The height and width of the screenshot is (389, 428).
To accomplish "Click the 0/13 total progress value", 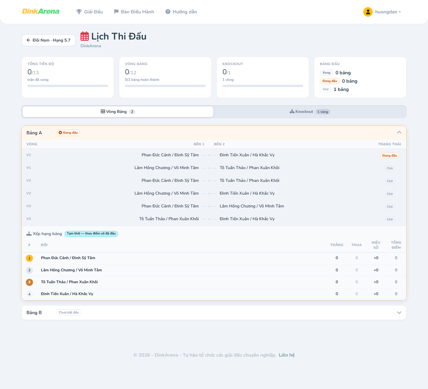I will pos(33,72).
